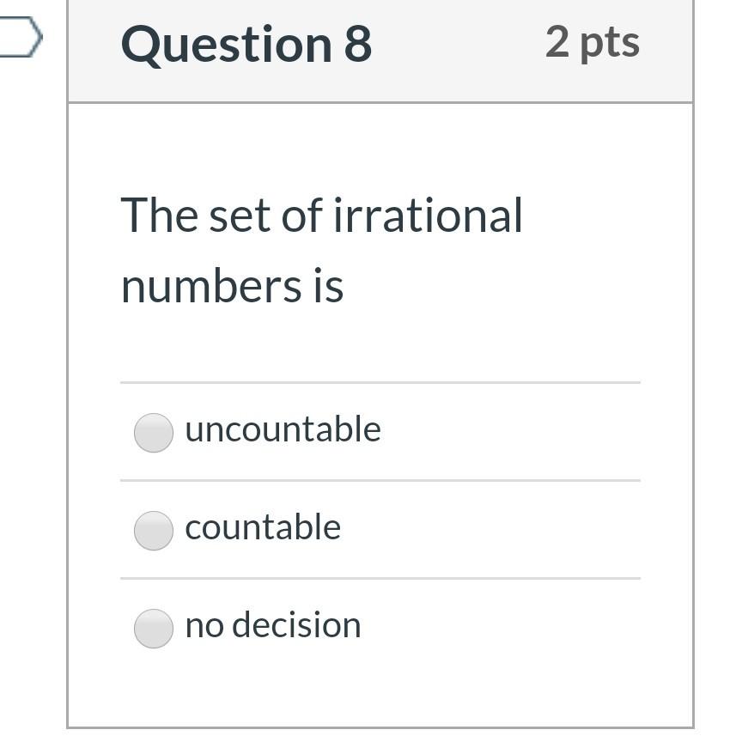This screenshot has width=742, height=742.
Task: Click the "countable" answer label text
Action: [x=263, y=527]
